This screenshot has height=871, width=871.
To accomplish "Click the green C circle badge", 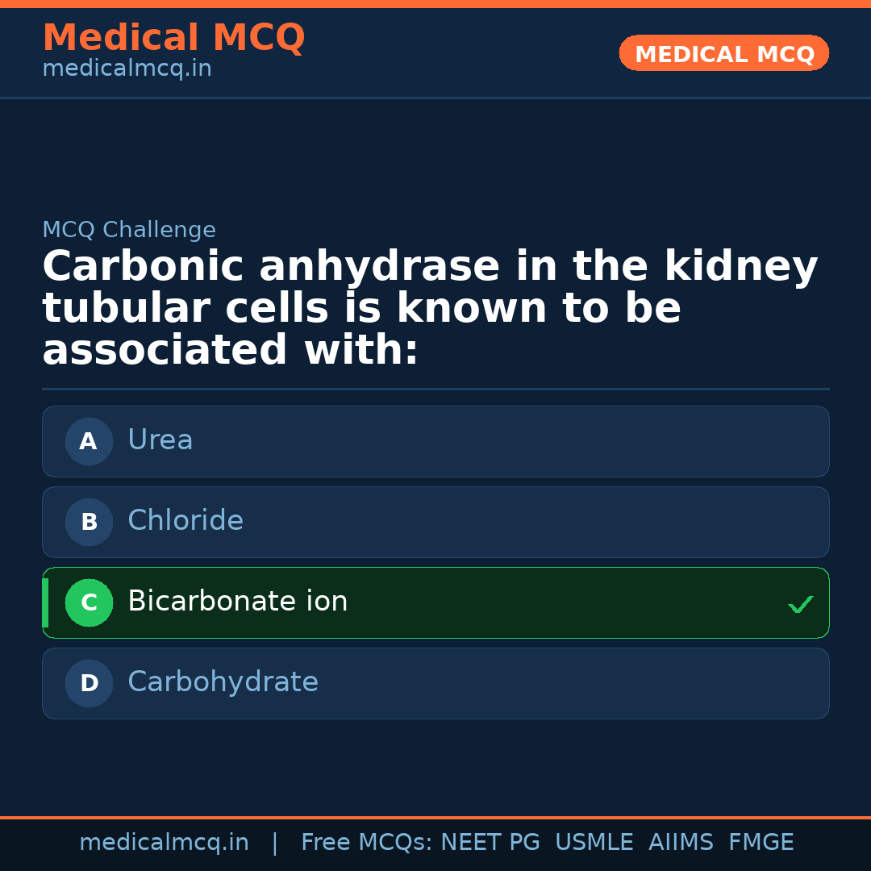I will pos(89,602).
